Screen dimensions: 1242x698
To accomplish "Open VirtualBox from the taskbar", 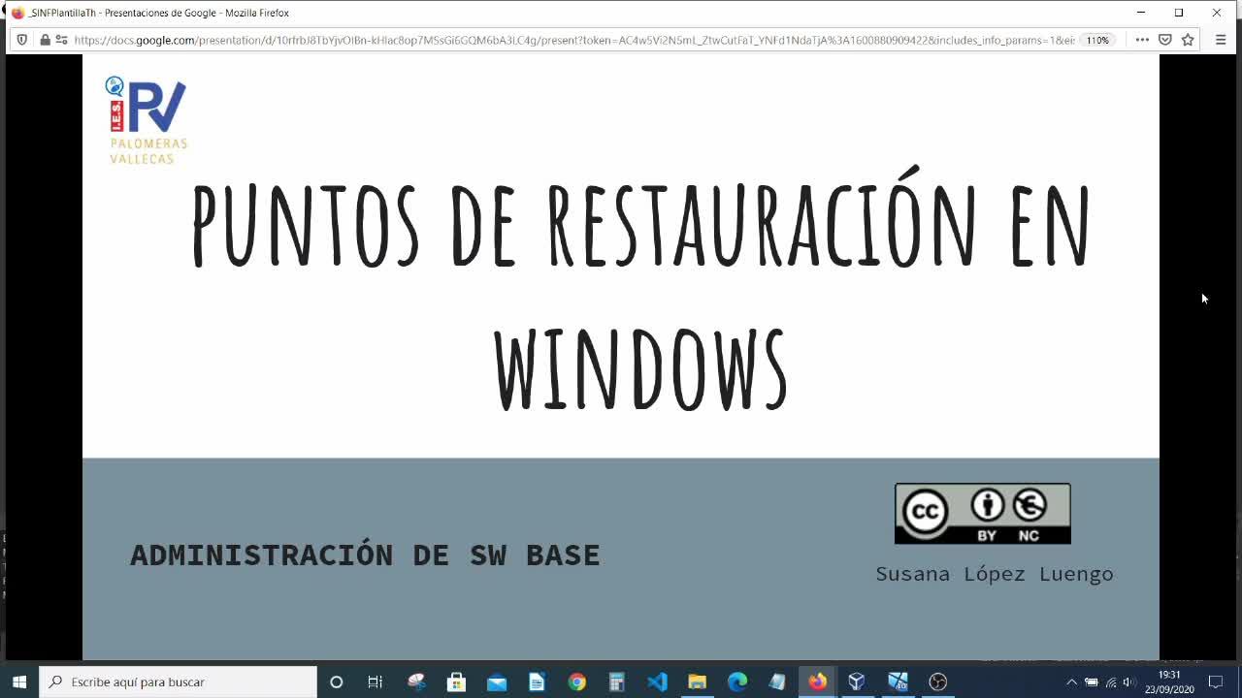I will 857,682.
